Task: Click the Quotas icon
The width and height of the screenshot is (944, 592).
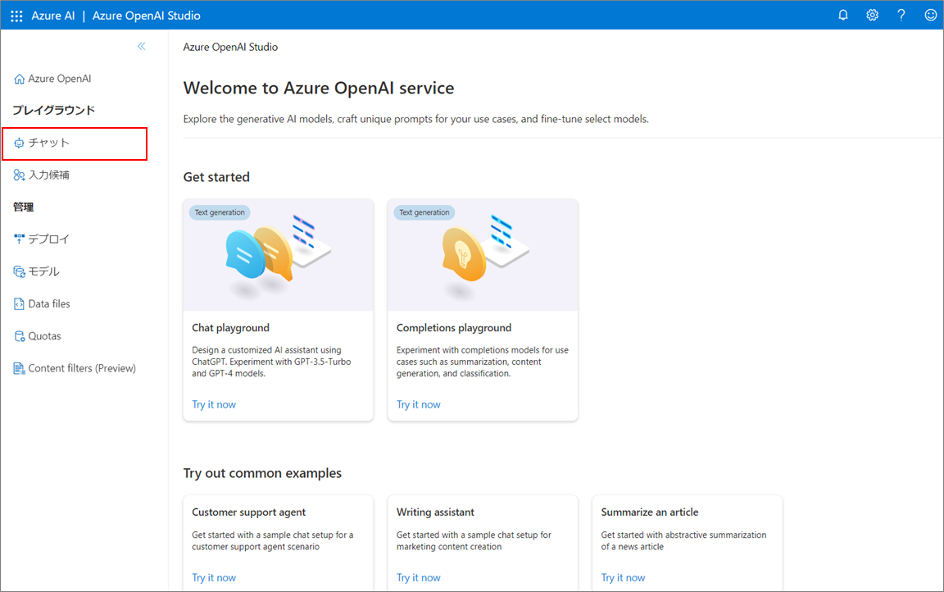Action: click(20, 336)
